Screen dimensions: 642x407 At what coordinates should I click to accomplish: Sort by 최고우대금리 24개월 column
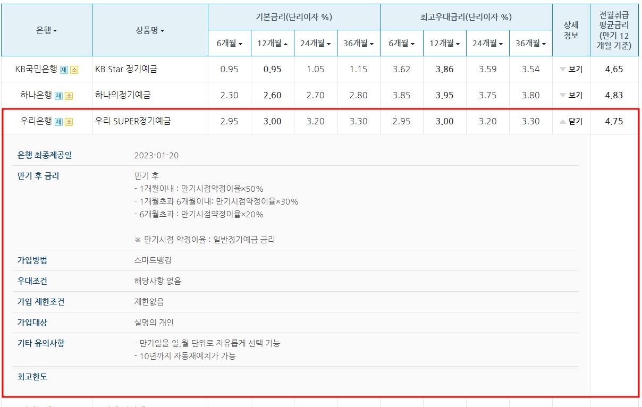[488, 44]
